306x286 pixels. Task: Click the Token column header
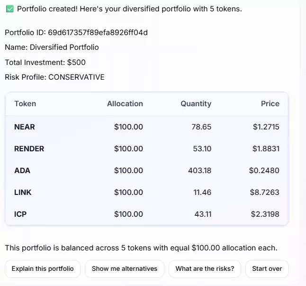(x=25, y=104)
